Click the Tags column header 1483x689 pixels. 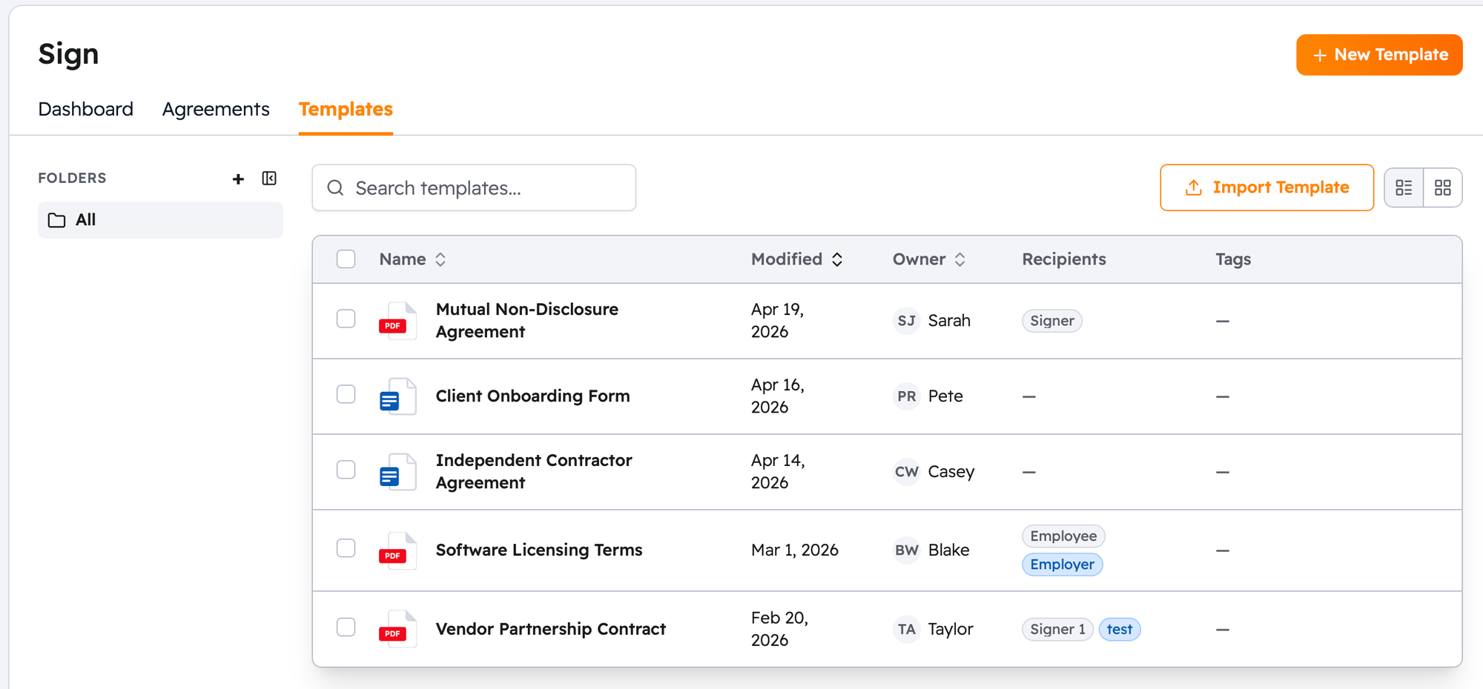tap(1233, 259)
